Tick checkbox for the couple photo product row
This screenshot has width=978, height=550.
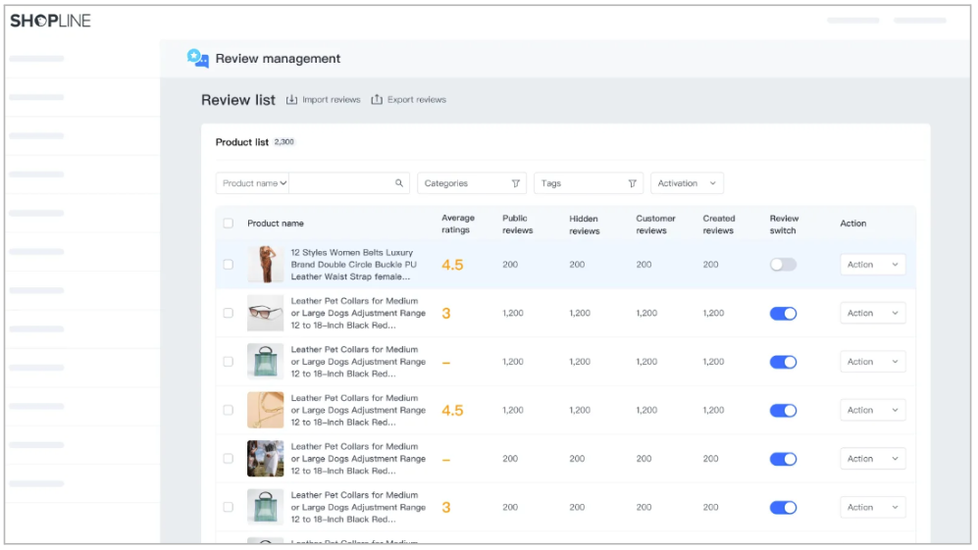229,459
